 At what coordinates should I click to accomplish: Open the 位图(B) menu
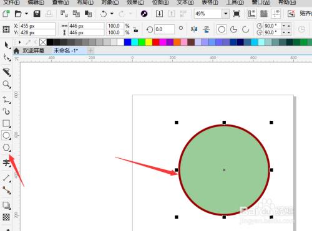click(160, 2)
